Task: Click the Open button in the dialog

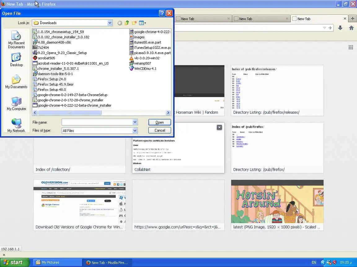Action: pos(160,122)
